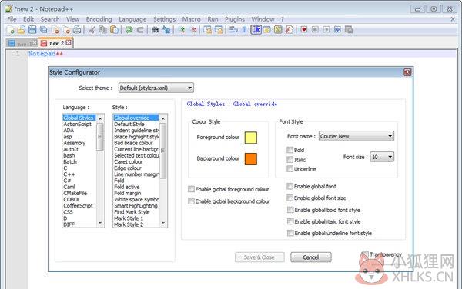
Task: Toggle synchronize vertical scrolling icon
Action: [207, 30]
